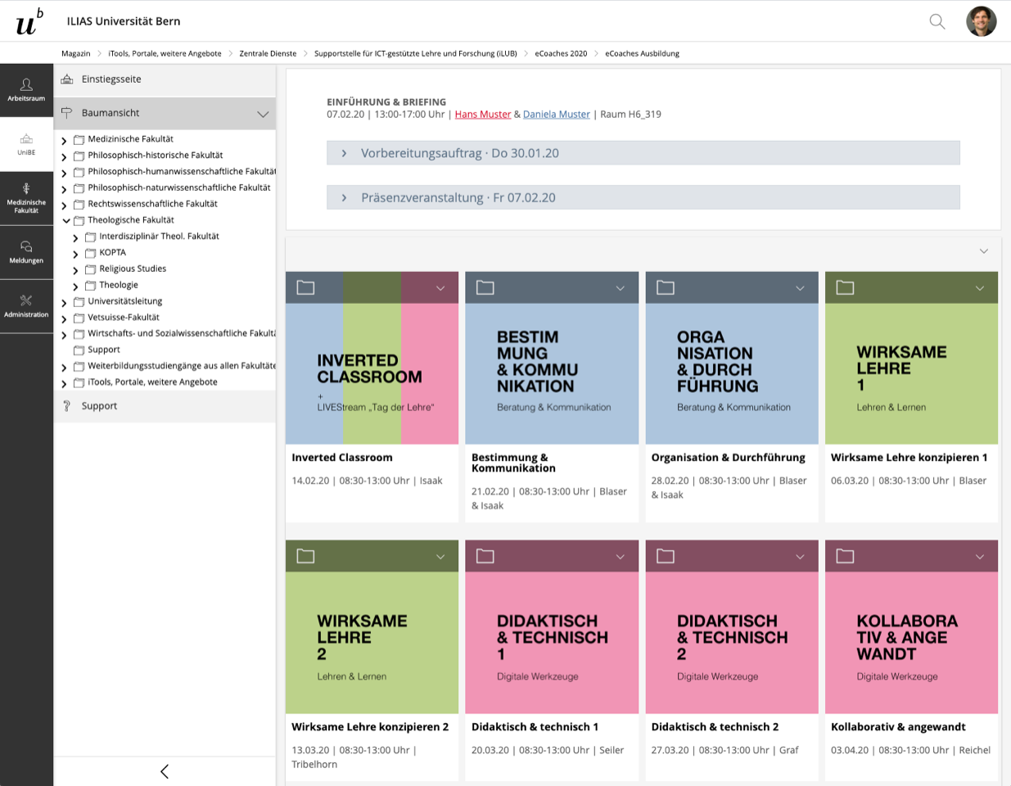Open Medizinische Fakultät in the sidebar
This screenshot has height=786, width=1011.
pyautogui.click(x=26, y=198)
